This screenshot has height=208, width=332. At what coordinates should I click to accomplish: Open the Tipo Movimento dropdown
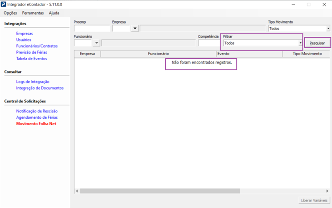click(328, 29)
